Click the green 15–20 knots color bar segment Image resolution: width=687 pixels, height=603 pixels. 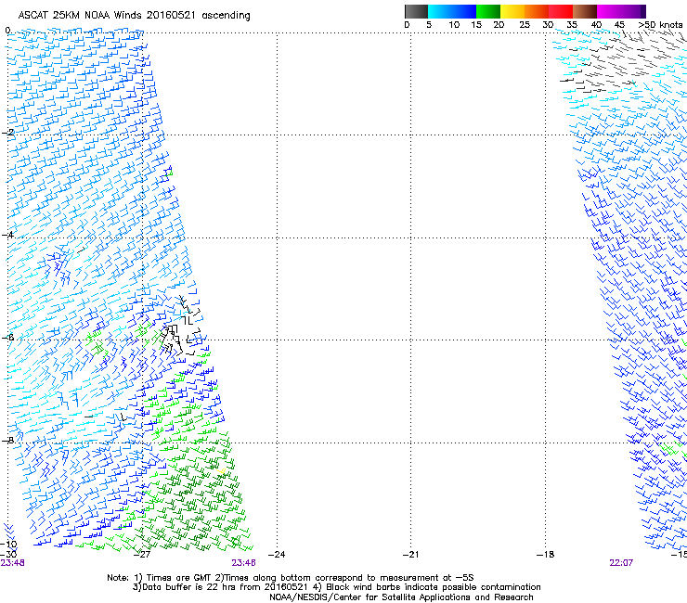(488, 11)
